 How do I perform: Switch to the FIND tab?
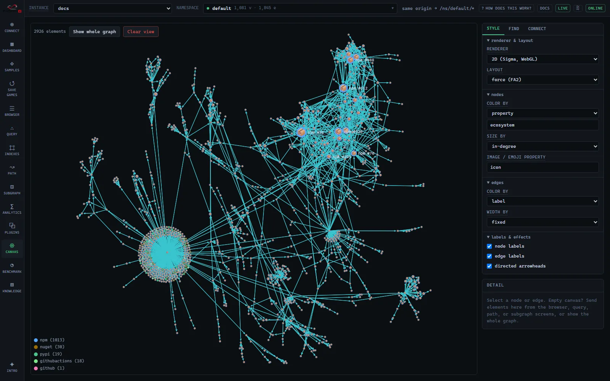click(x=514, y=29)
